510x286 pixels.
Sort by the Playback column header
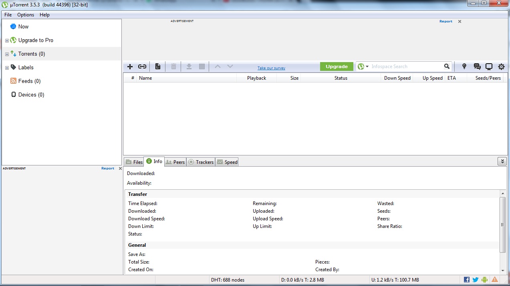(x=256, y=78)
